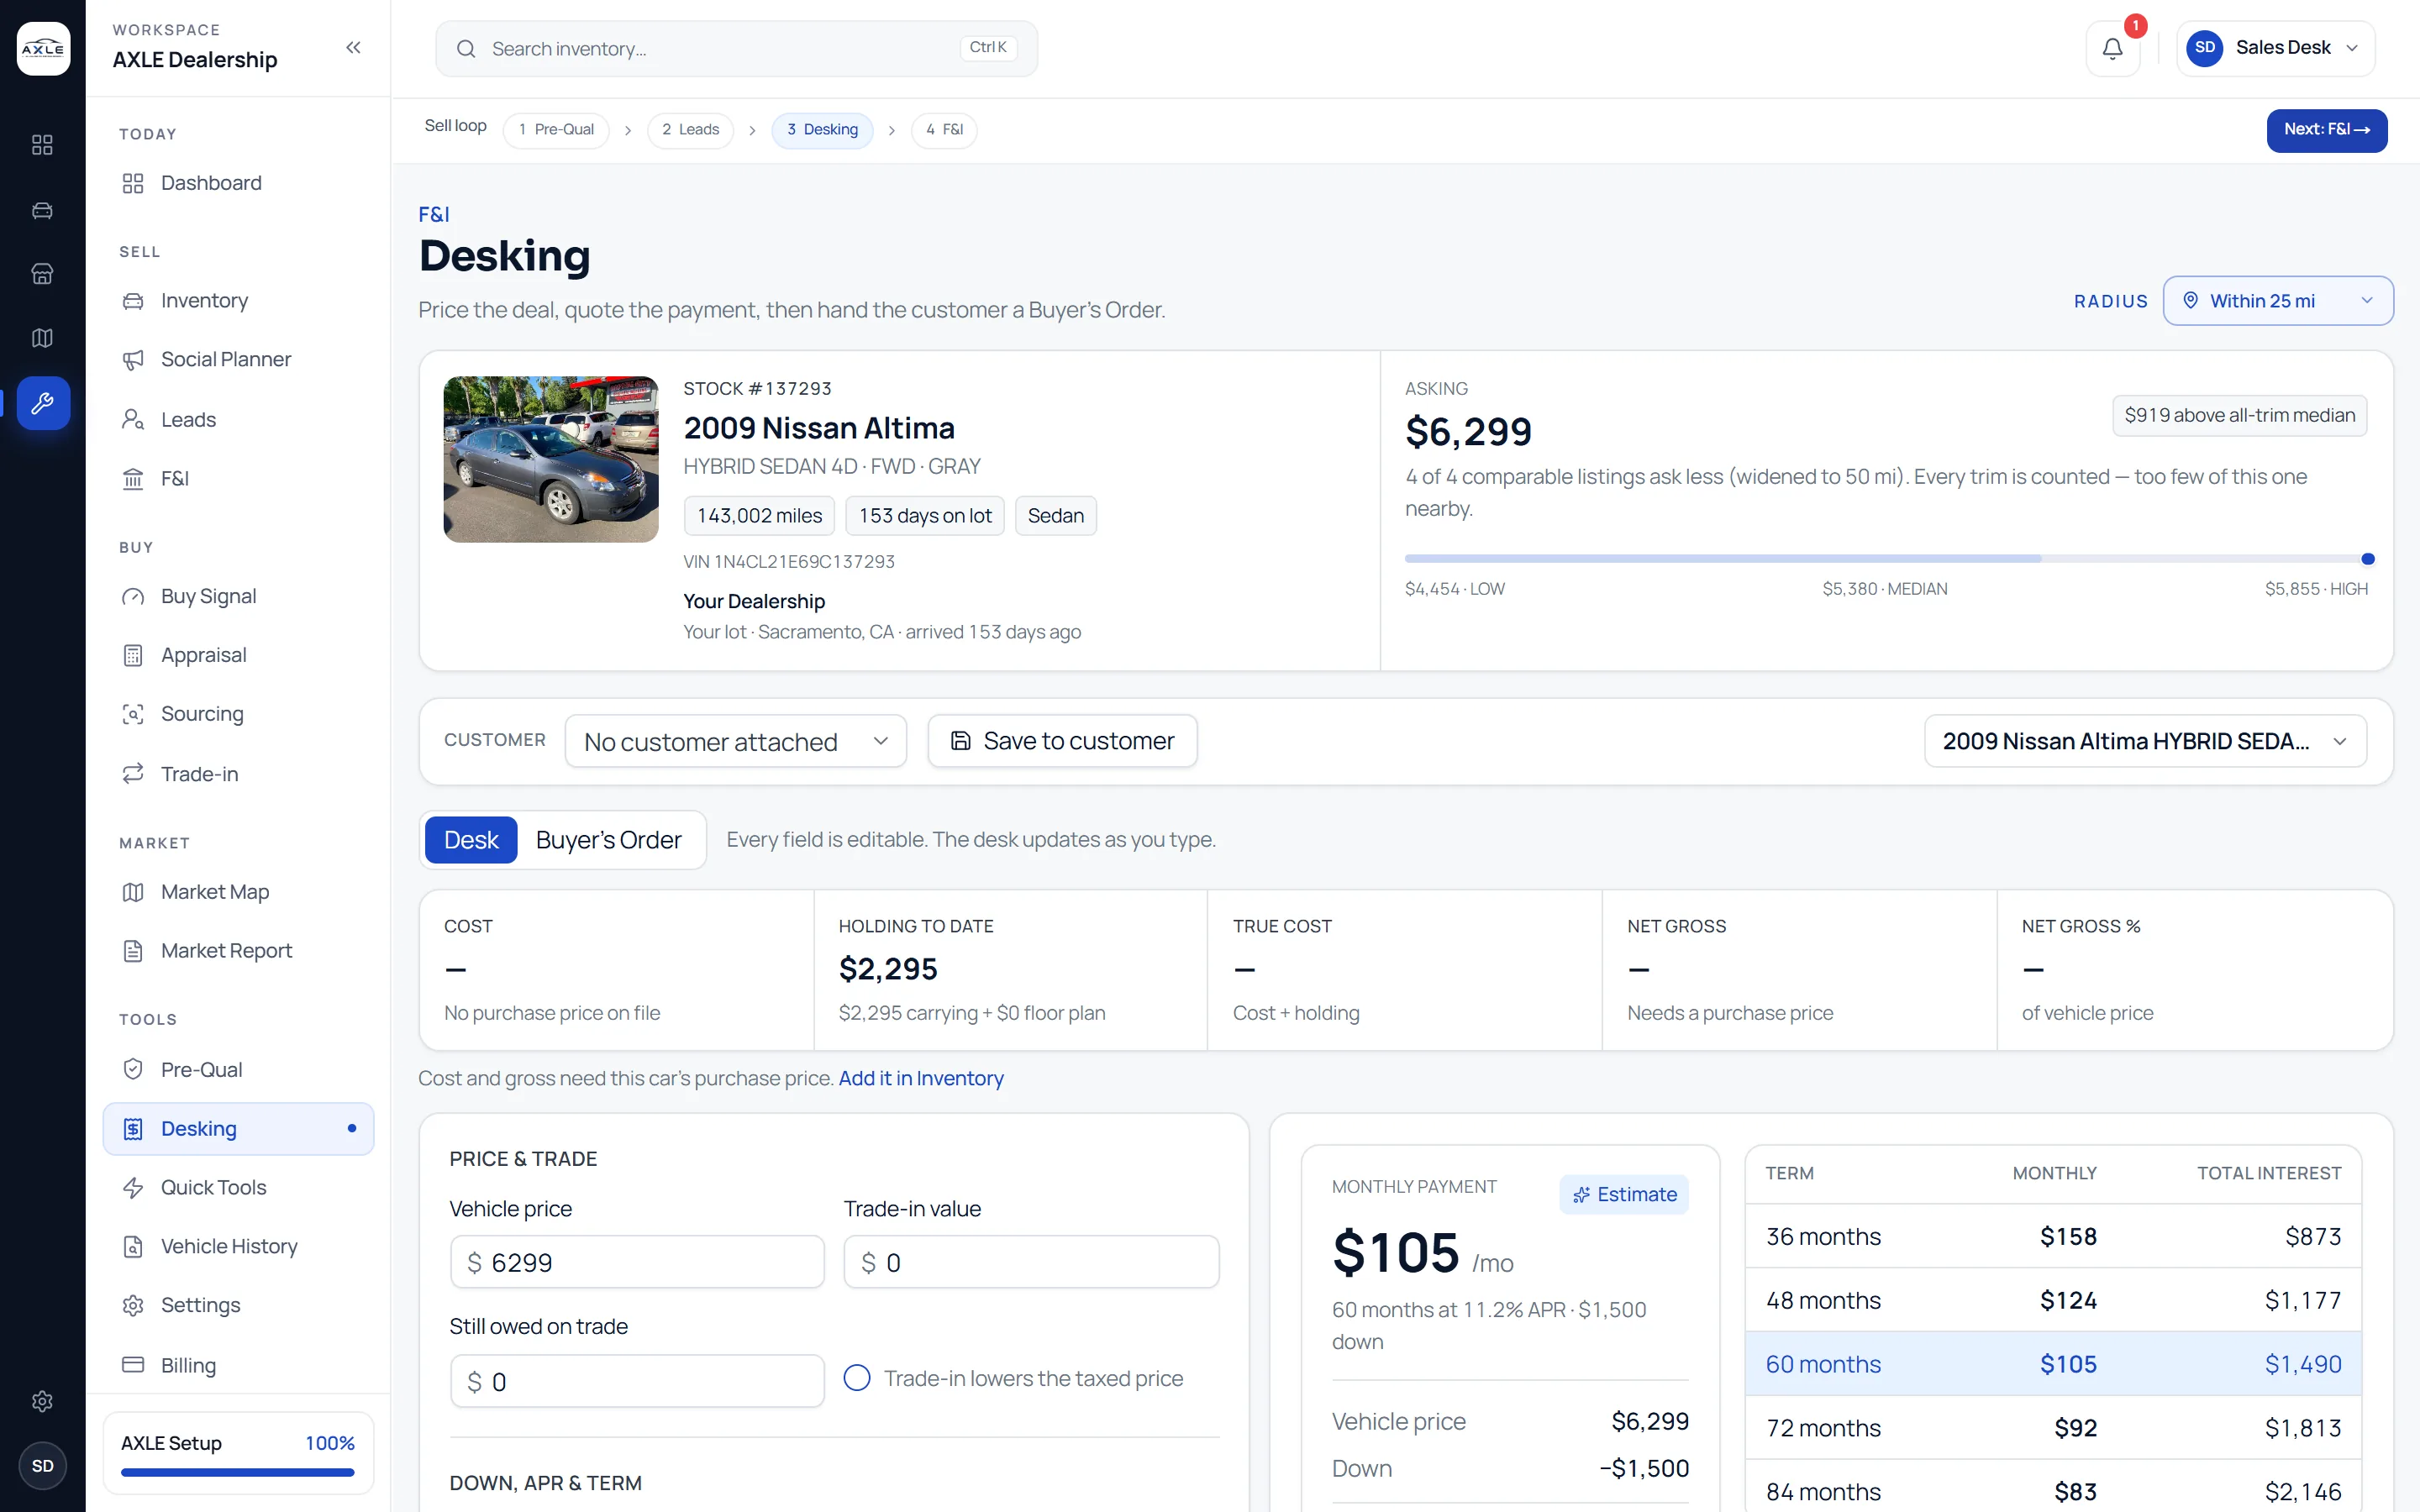Image resolution: width=2420 pixels, height=1512 pixels.
Task: Click Next: F&I button
Action: click(x=2326, y=130)
